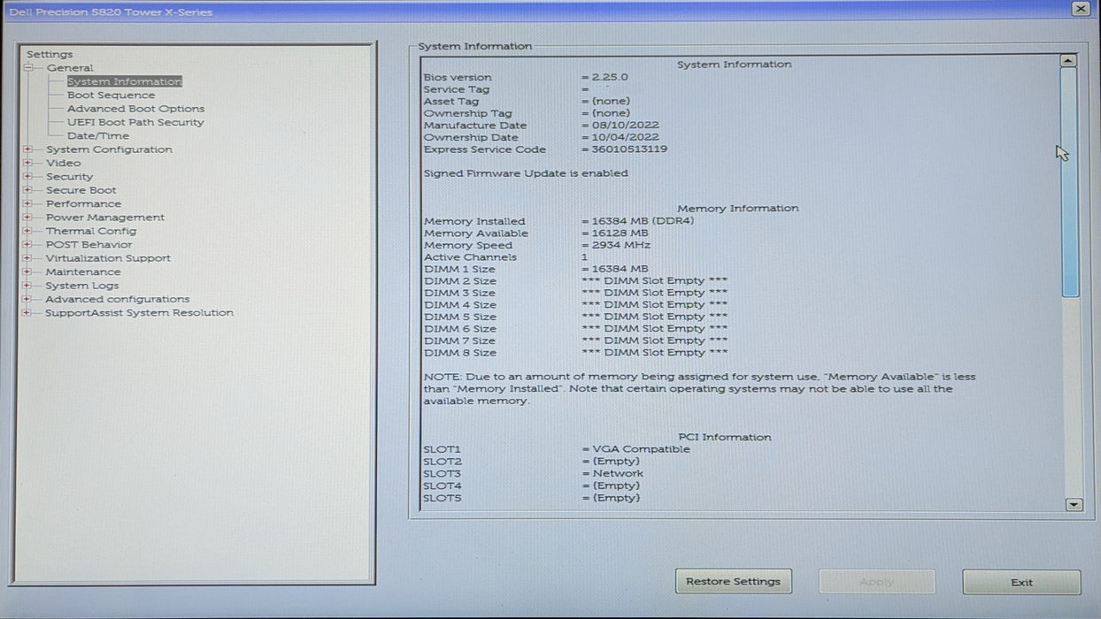The width and height of the screenshot is (1101, 619).
Task: Expand the Security settings node
Action: (x=27, y=177)
